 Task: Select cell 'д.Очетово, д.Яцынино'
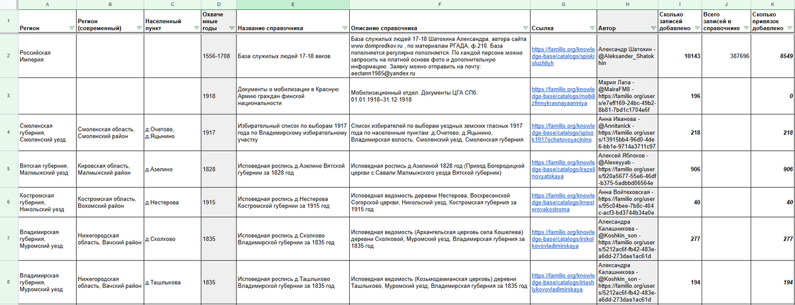point(172,133)
